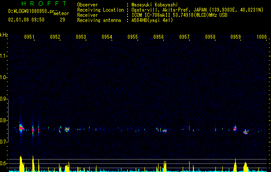Click the 'Observer' field label

tap(87, 5)
